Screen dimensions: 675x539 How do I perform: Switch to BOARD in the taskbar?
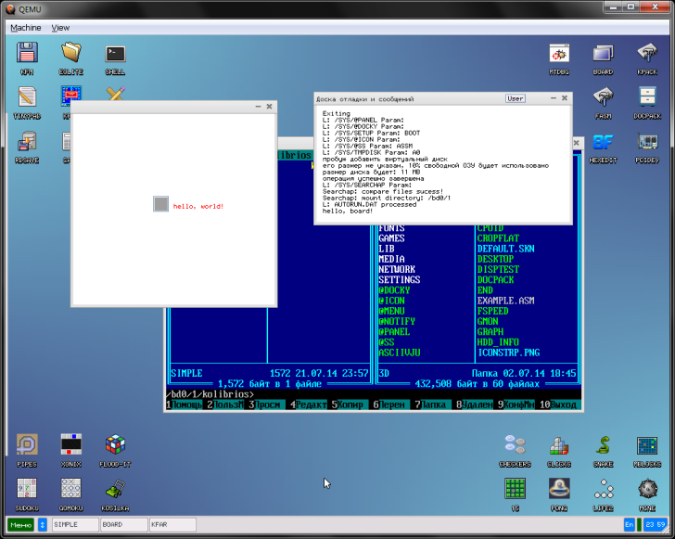click(124, 524)
